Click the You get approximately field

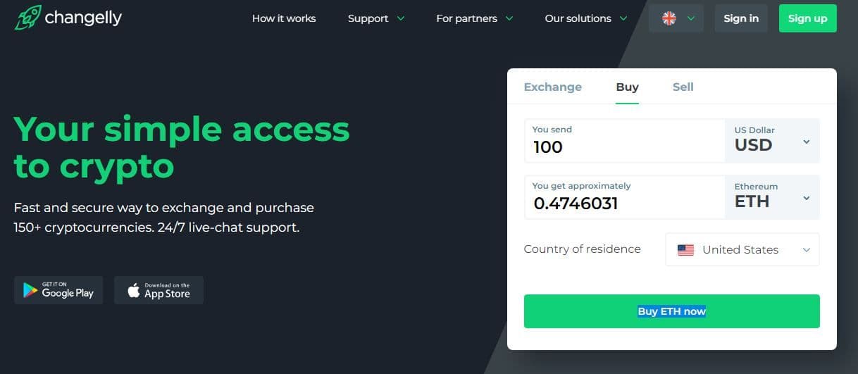tap(624, 197)
